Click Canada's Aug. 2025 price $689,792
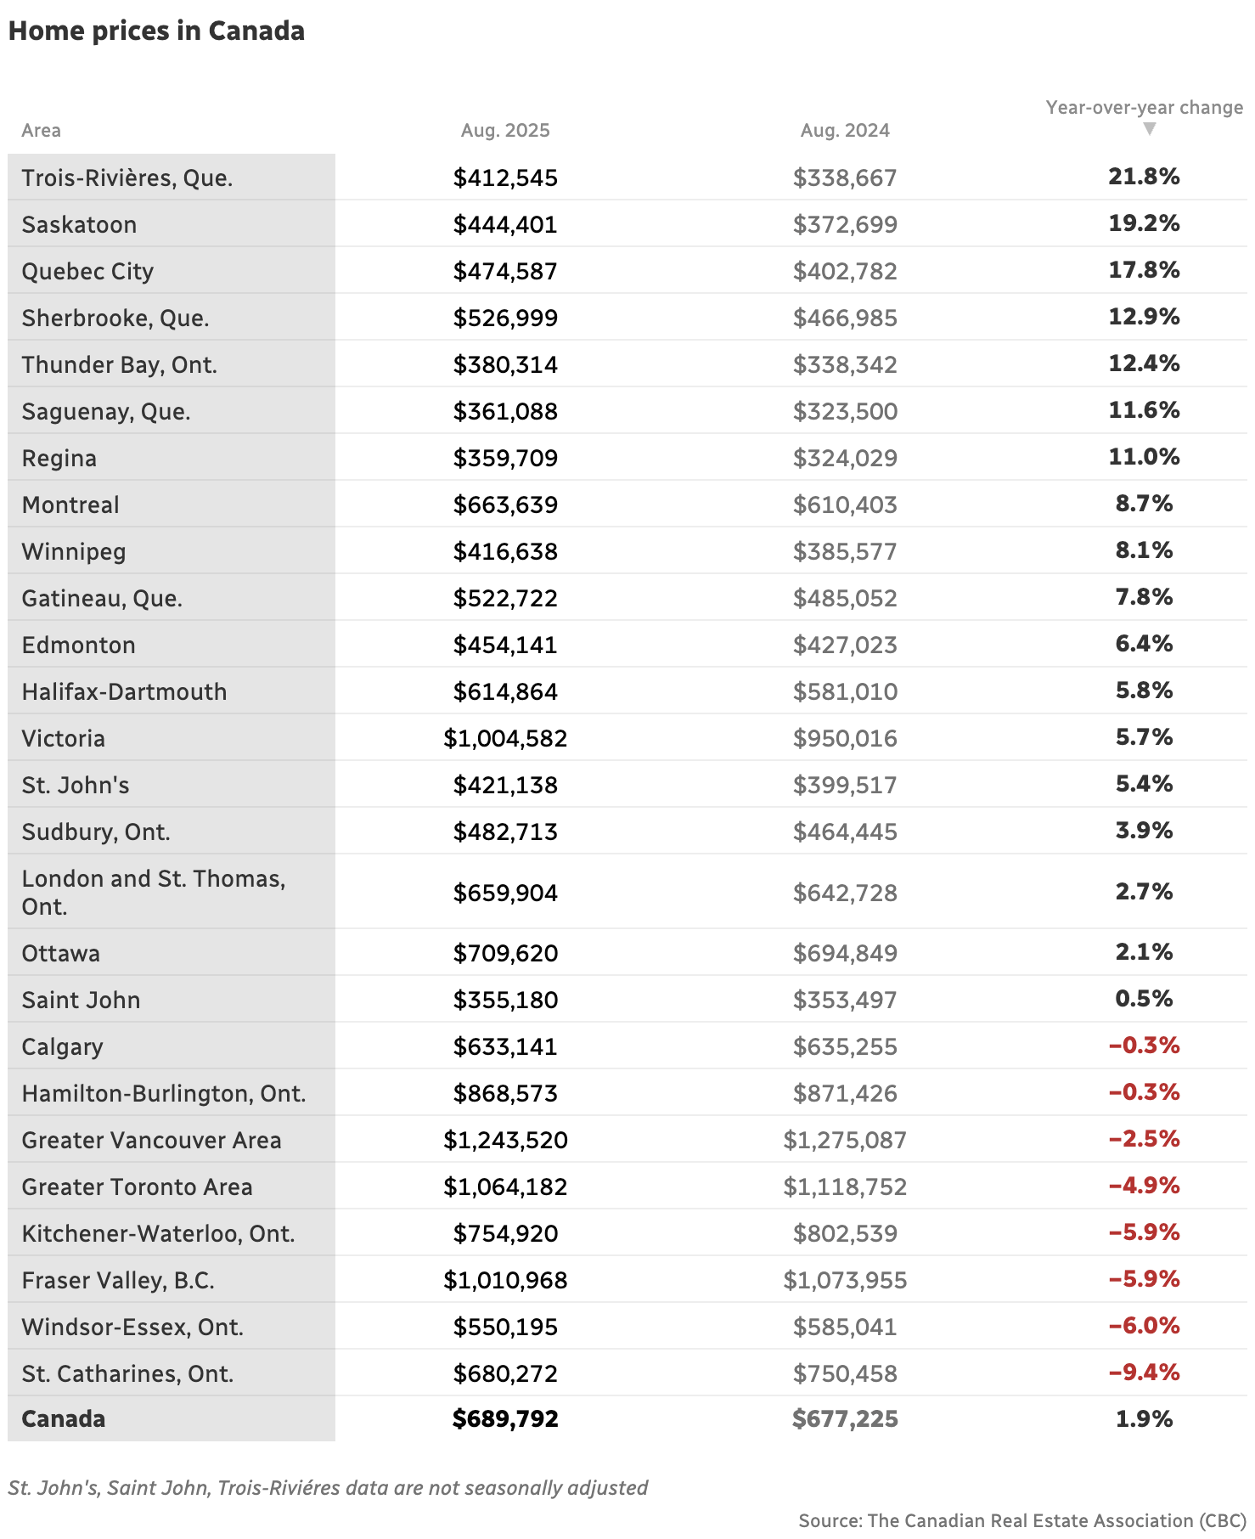Screen dimensions: 1255x1539 tap(505, 1419)
